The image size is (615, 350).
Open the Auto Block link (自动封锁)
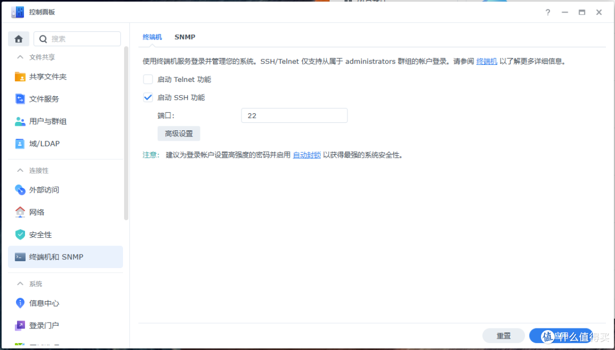click(307, 155)
